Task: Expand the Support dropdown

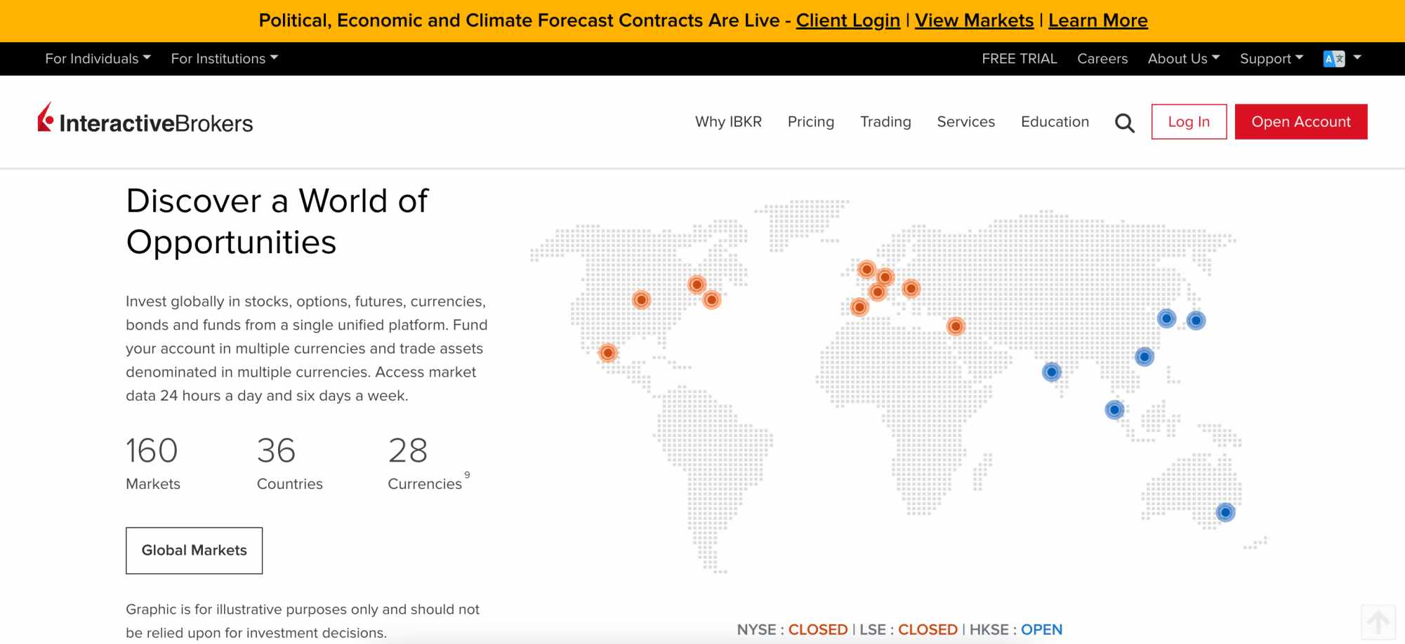Action: 1271,59
